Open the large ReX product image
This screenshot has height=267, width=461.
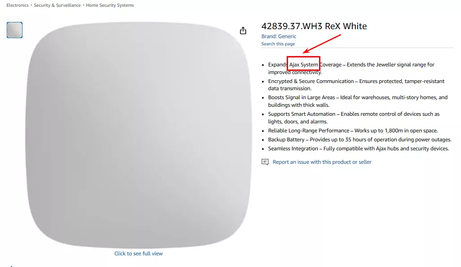point(138,135)
